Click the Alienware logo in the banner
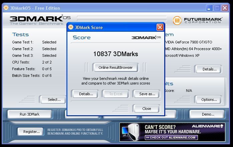The height and width of the screenshot is (147, 233). point(207,126)
